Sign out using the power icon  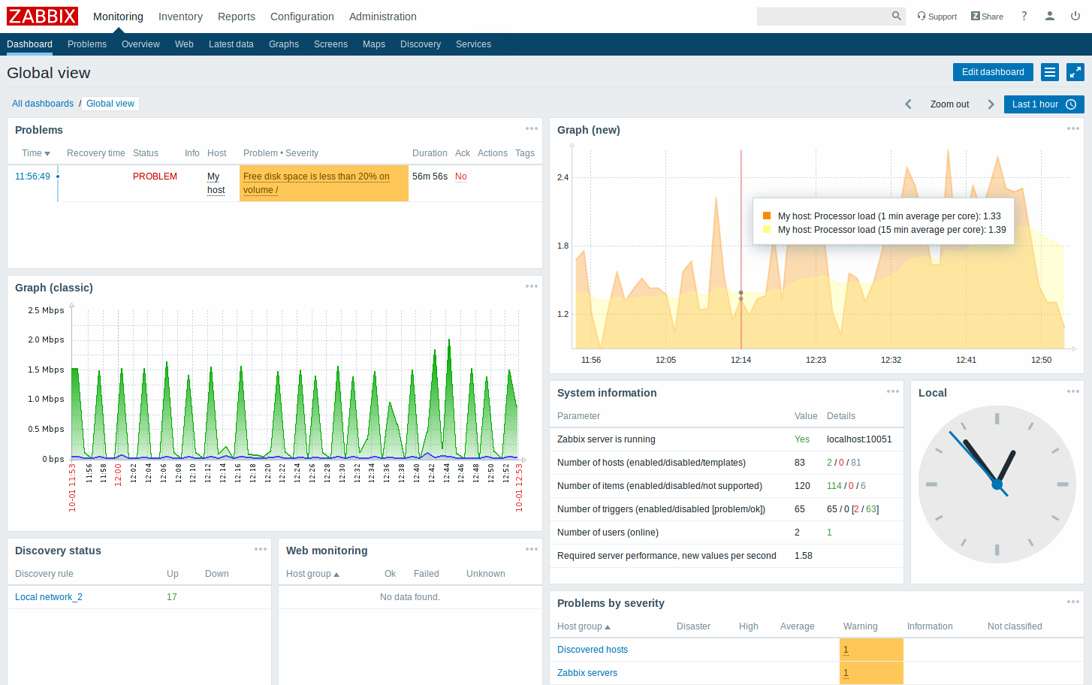(1075, 16)
